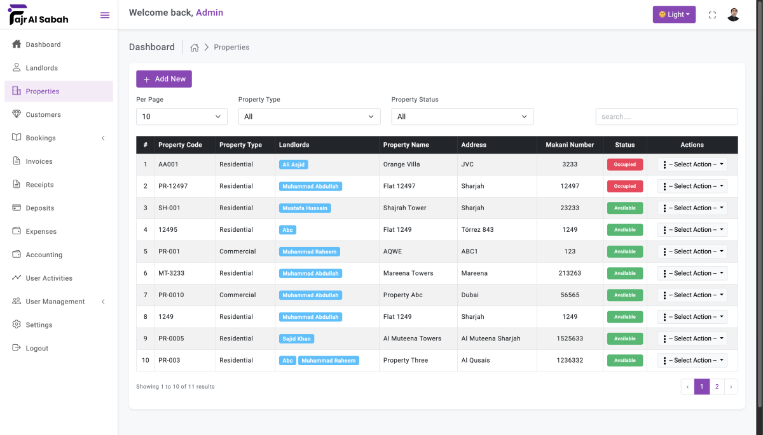Image resolution: width=763 pixels, height=435 pixels.
Task: Click the Deposits card icon in sidebar
Action: [x=17, y=208]
